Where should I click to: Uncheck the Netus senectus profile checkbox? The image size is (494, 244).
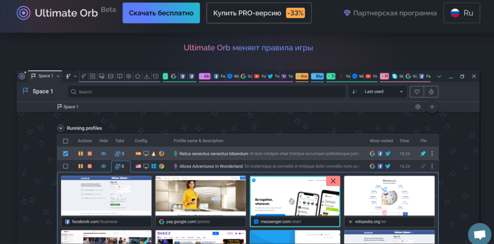[x=65, y=154]
